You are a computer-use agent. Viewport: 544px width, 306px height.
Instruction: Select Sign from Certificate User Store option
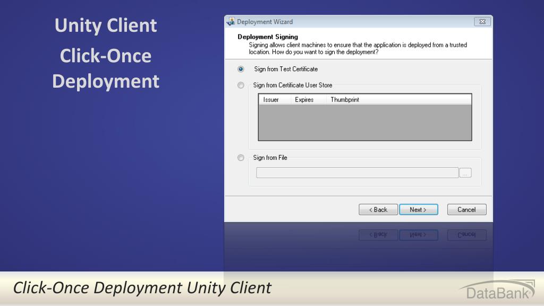pyautogui.click(x=241, y=86)
